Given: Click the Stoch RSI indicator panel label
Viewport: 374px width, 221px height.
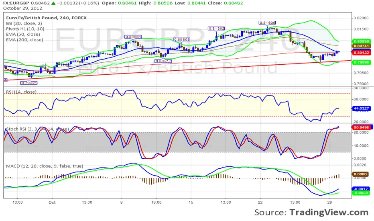Looking at the screenshot, I should [x=37, y=129].
